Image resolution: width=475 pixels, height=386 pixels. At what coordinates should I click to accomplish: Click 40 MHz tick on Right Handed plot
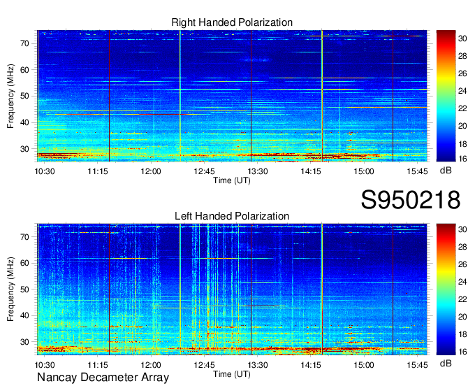25,123
